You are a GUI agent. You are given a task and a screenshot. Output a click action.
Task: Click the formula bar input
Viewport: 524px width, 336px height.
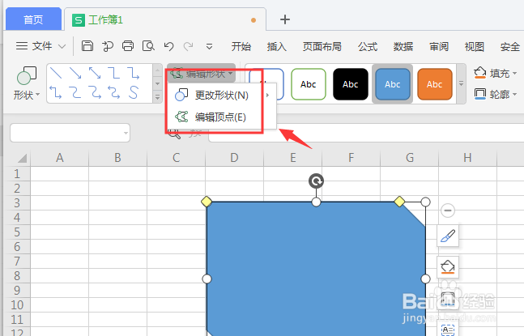(366, 133)
